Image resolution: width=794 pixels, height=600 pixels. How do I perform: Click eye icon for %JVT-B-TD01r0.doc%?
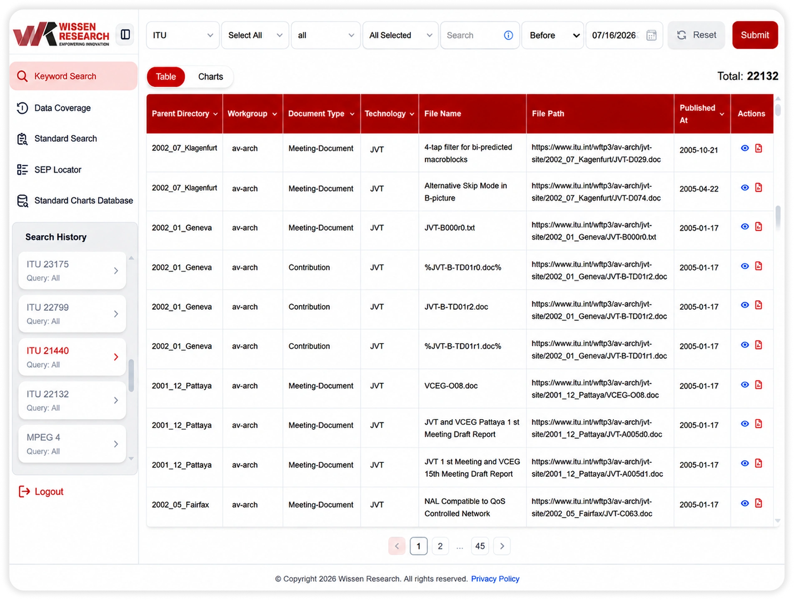click(744, 266)
